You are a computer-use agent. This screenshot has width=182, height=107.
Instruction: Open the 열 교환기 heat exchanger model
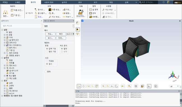(x=41, y=13)
